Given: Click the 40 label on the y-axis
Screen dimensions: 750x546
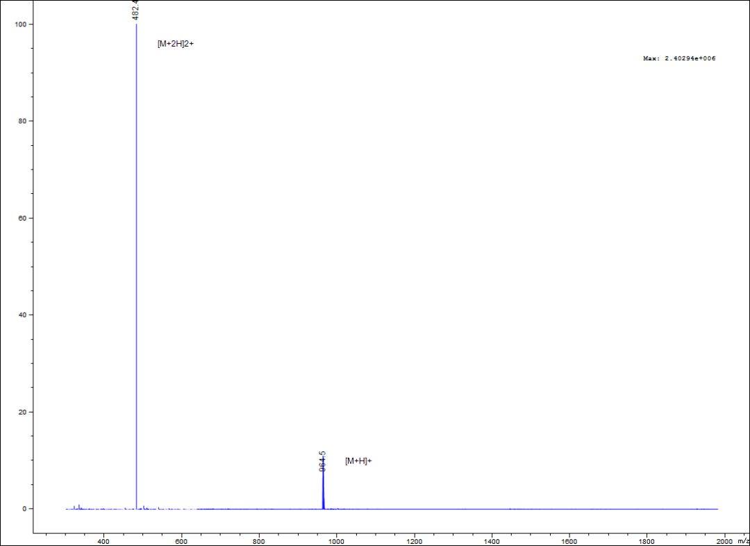Looking at the screenshot, I should (x=22, y=315).
